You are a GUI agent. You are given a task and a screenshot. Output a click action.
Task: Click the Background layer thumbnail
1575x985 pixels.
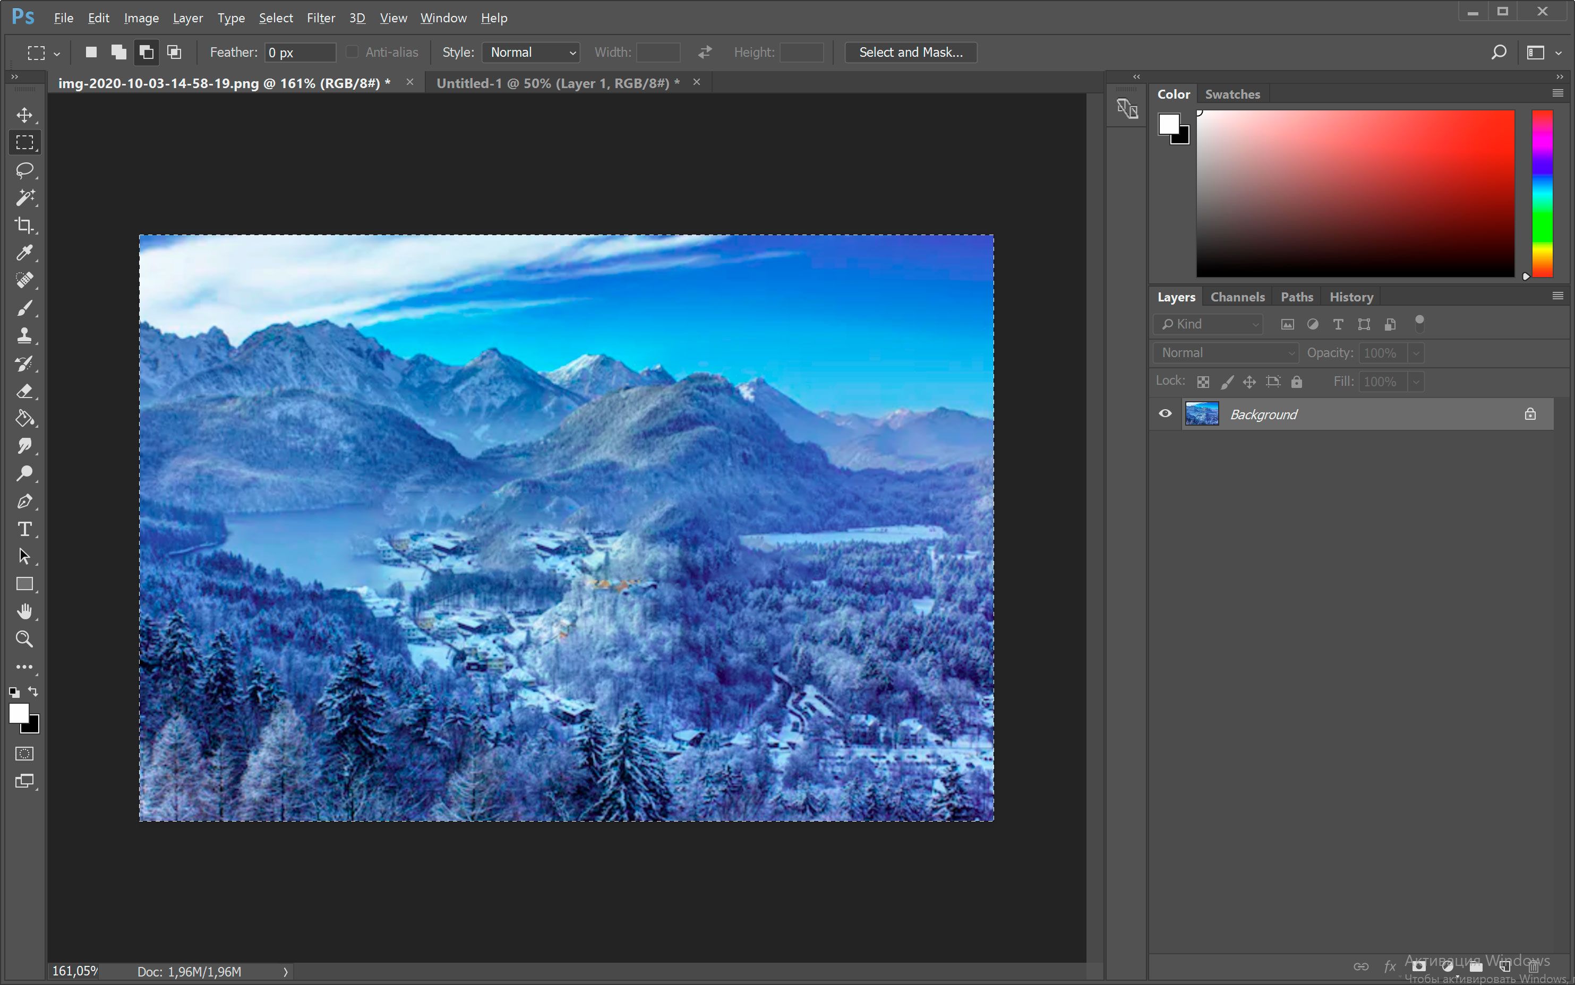[x=1201, y=414]
